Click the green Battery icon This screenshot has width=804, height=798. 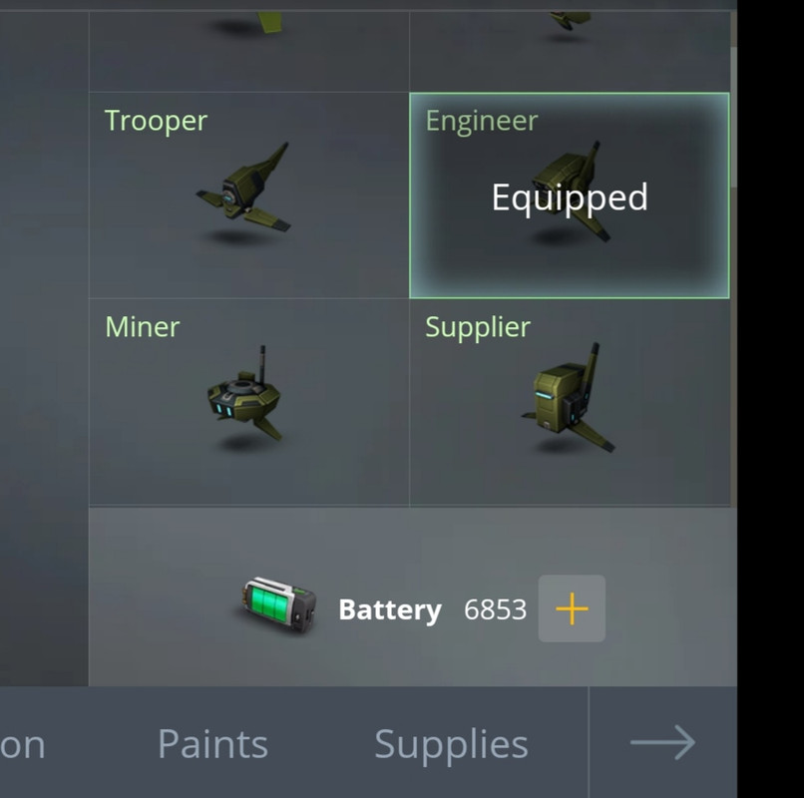pyautogui.click(x=278, y=606)
